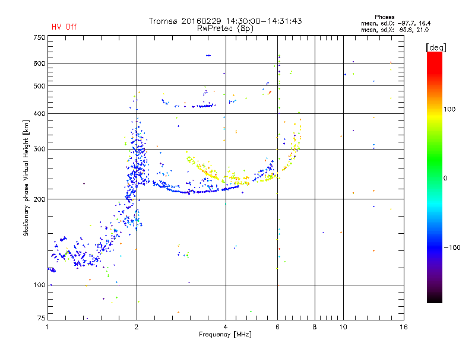Click the x-axis tick label '8'
The width and height of the screenshot is (475, 356).
pyautogui.click(x=315, y=327)
